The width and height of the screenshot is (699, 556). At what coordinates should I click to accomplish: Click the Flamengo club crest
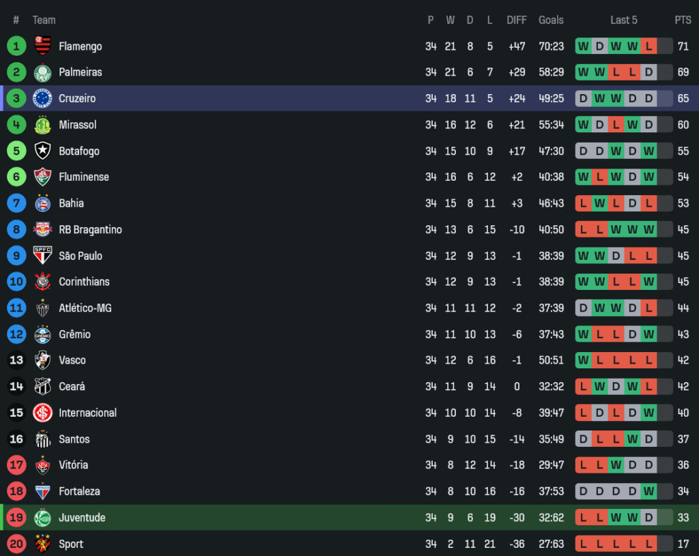(42, 46)
